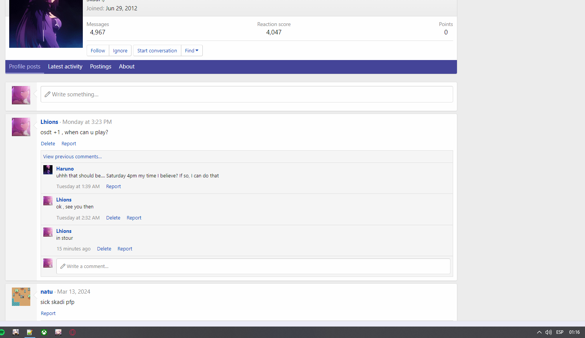Viewport: 585px width, 338px height.
Task: Switch to the Latest activity tab
Action: 65,67
